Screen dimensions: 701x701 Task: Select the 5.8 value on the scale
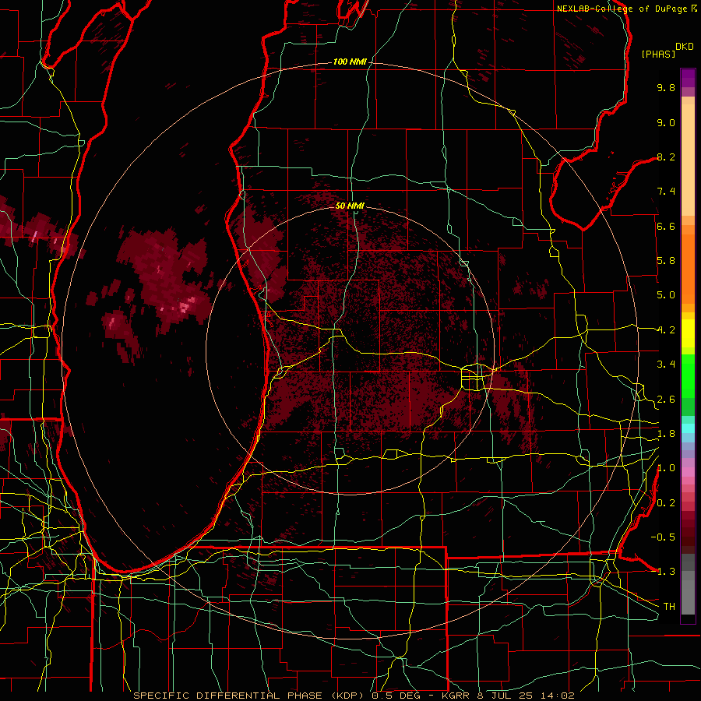tap(666, 261)
